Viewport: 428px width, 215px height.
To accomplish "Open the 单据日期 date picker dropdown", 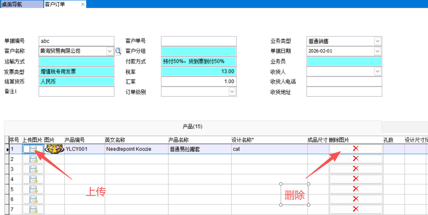I will pyautogui.click(x=378, y=51).
